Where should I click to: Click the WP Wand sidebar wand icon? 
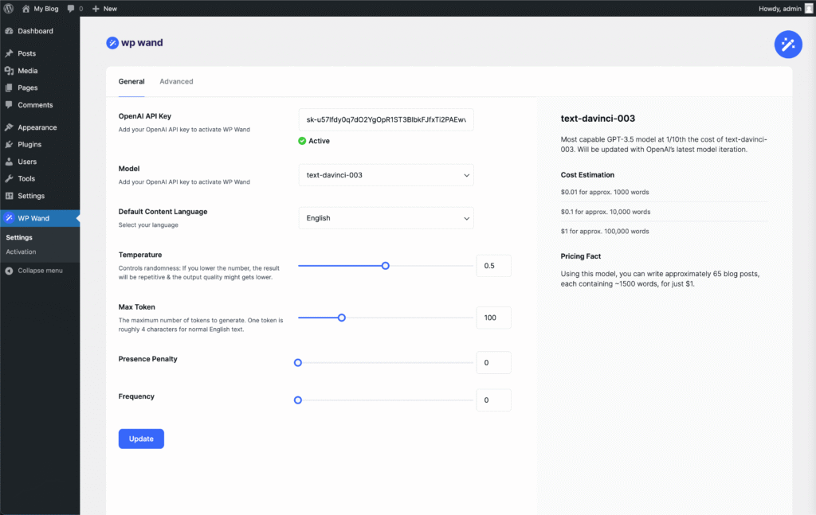coord(9,218)
